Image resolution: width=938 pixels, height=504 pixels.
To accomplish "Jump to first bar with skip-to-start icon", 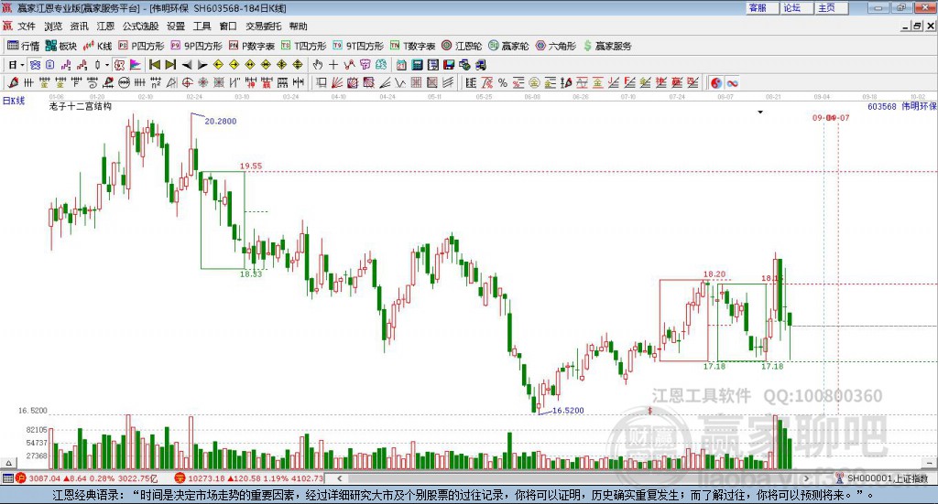I will point(154,65).
